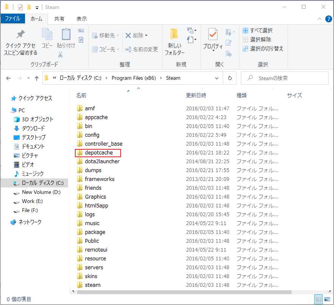Sort by the 種類 column header
Image resolution: width=334 pixels, height=305 pixels.
[x=242, y=95]
